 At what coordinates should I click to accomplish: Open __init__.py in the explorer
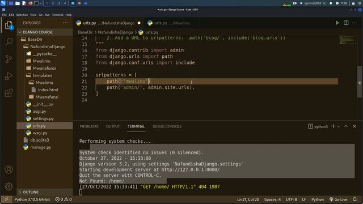pos(45,104)
